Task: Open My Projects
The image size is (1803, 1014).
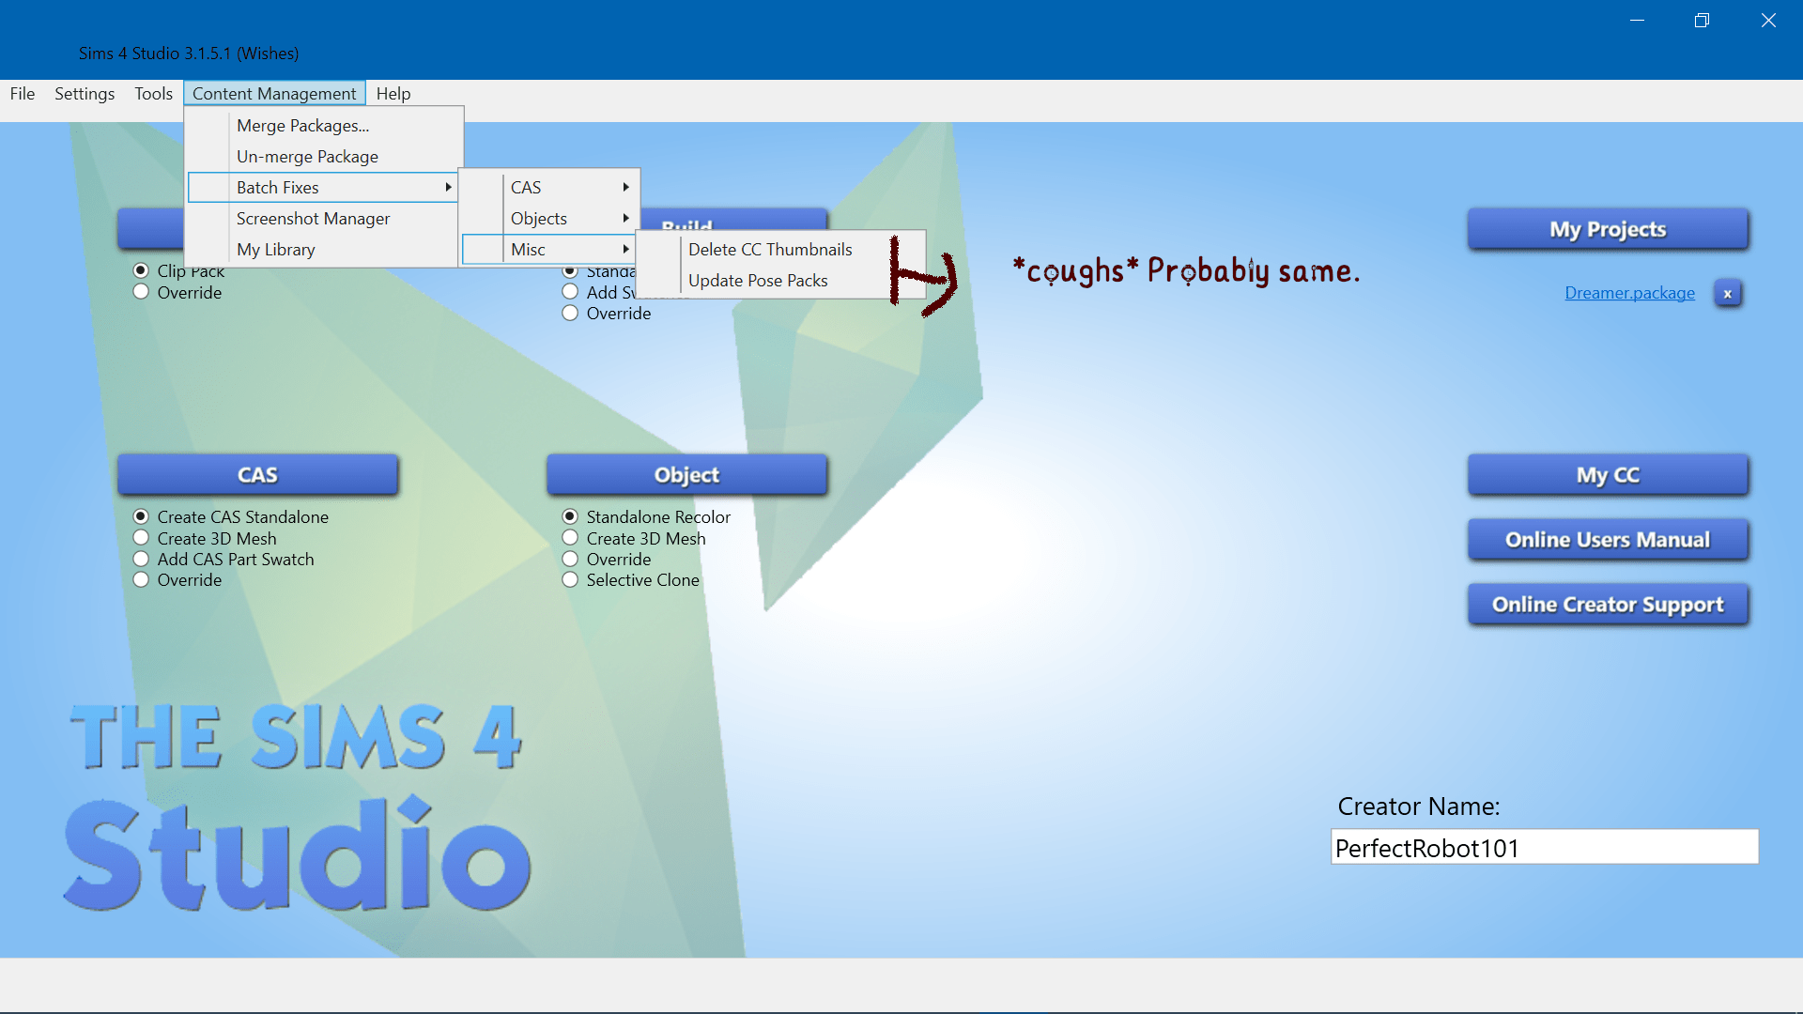Action: [1608, 229]
